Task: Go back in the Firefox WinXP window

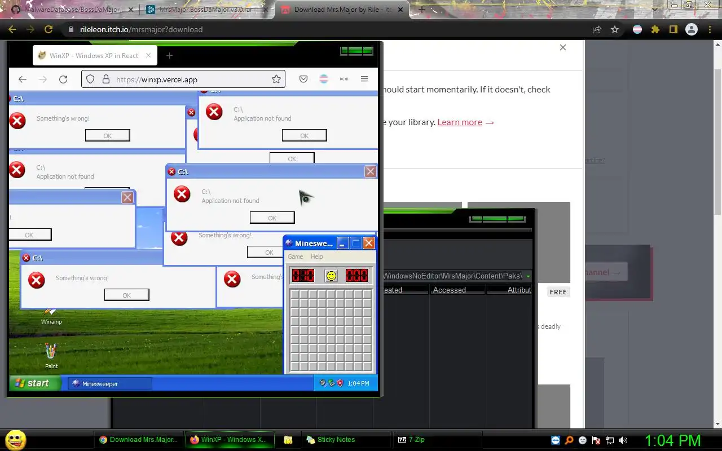Action: tap(22, 79)
